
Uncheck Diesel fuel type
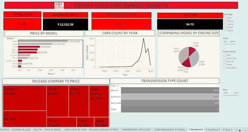[225, 21]
